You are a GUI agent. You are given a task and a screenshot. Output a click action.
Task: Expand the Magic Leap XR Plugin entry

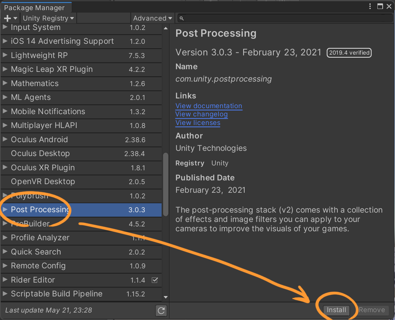(5, 69)
